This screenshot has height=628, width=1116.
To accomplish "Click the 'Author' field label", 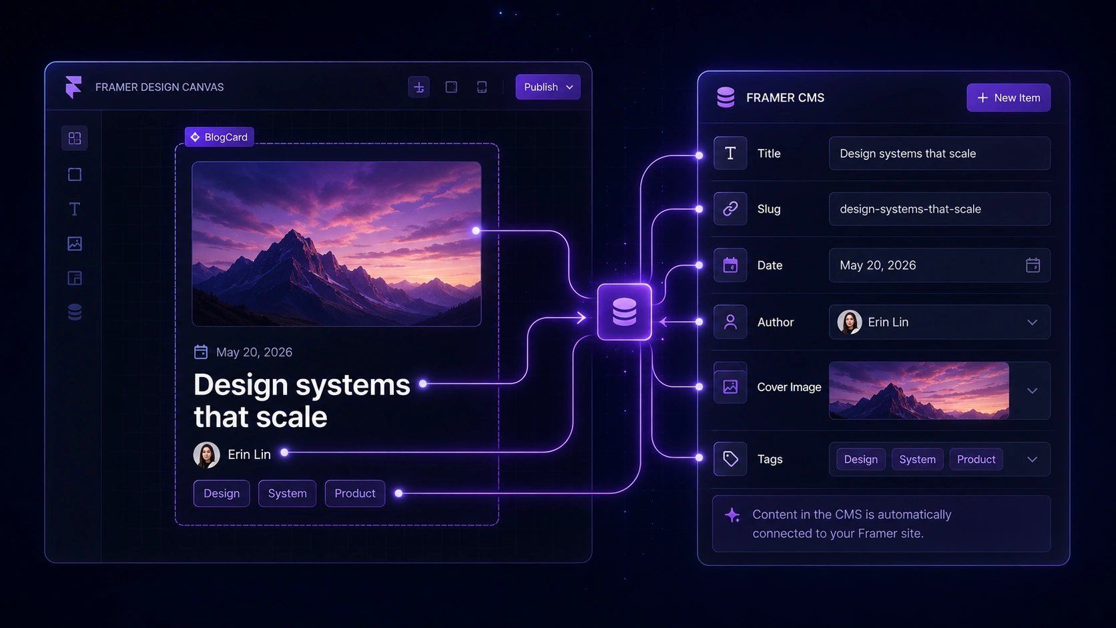I will click(x=776, y=322).
